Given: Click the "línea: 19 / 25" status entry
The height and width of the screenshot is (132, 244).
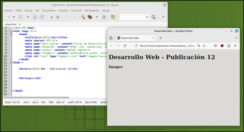Looking at the screenshot, I should 13,102.
